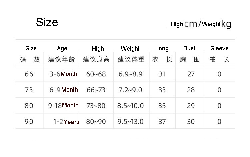The height and width of the screenshot is (157, 250).
Task: Select the 6-9 Month age cell
Action: point(64,90)
